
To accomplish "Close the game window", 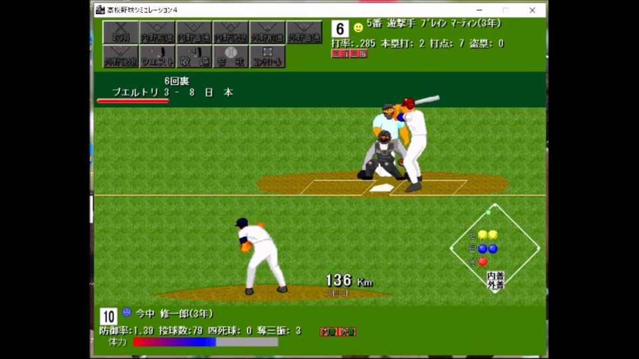I will [532, 10].
